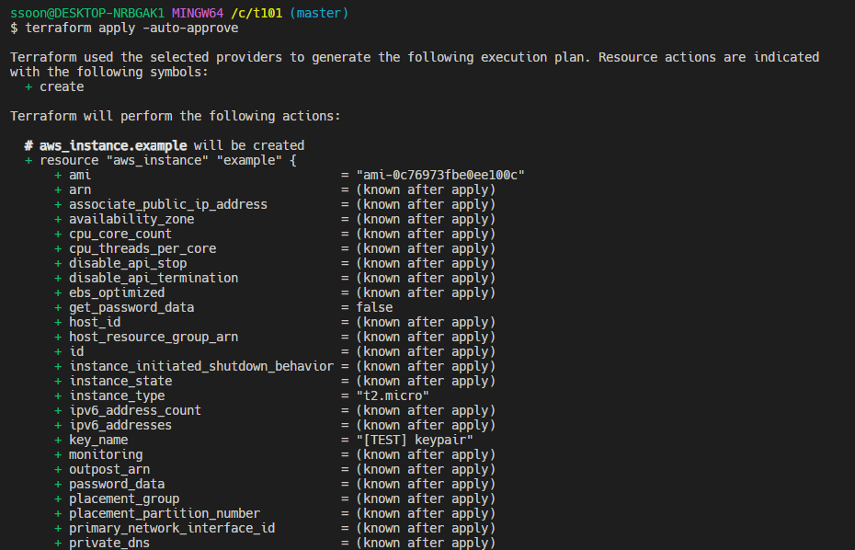855x550 pixels.
Task: Click the get_password_data attribute
Action: pos(131,308)
